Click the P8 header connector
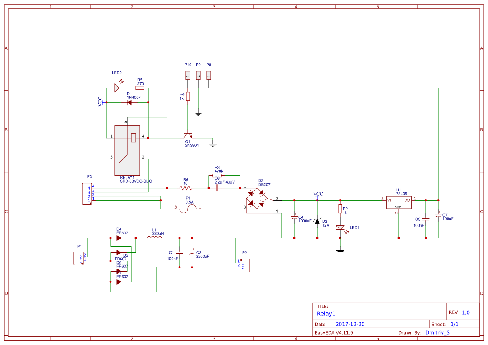 pos(208,75)
